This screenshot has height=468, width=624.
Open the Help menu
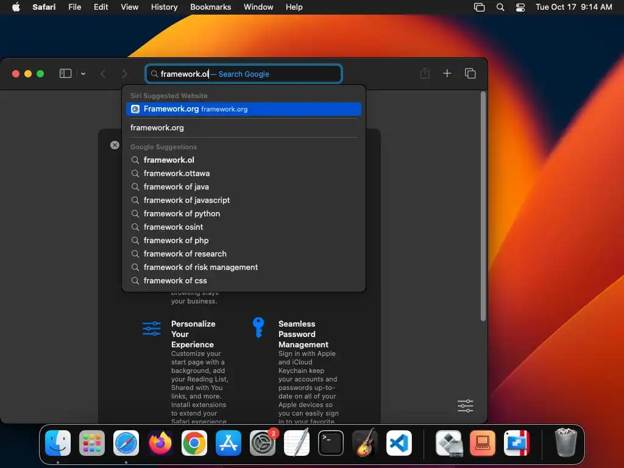[x=294, y=7]
